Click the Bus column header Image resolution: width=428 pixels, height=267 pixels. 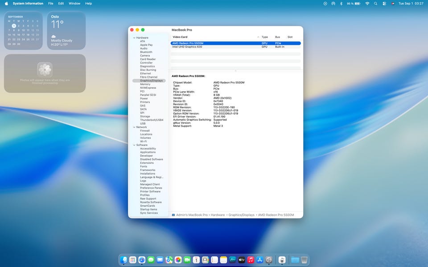pos(278,37)
